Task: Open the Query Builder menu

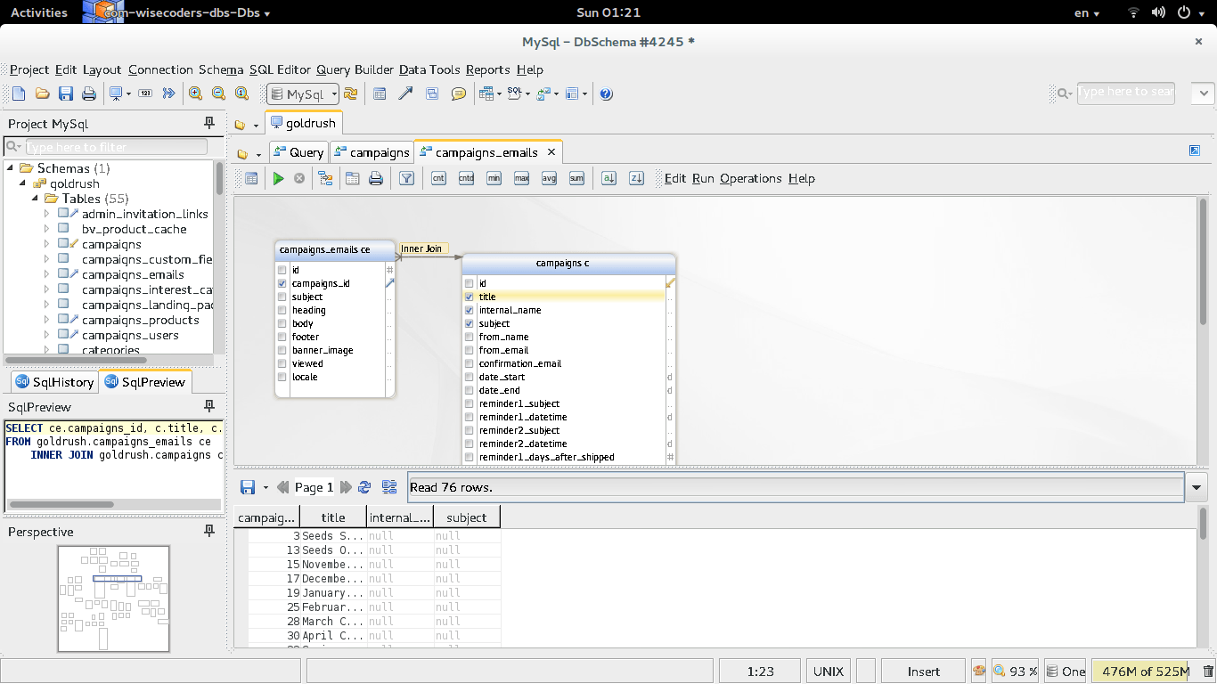Action: click(355, 69)
